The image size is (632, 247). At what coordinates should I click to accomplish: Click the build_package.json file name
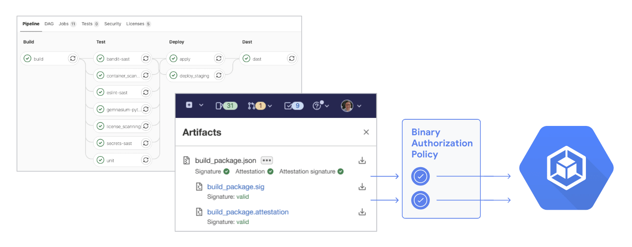click(226, 161)
